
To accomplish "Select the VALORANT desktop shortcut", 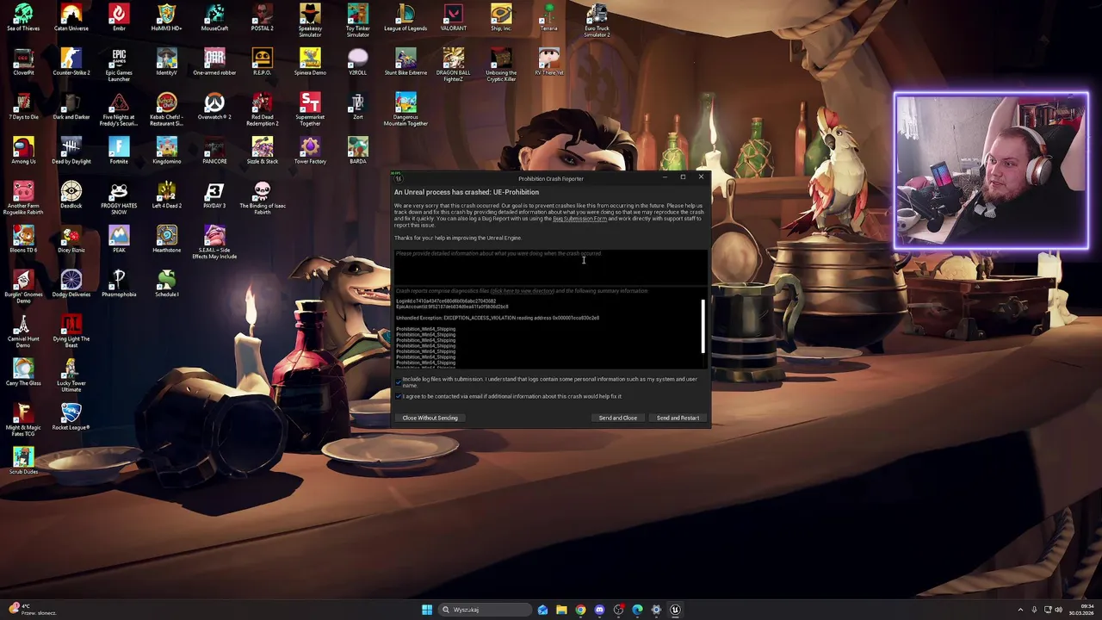I will click(454, 17).
